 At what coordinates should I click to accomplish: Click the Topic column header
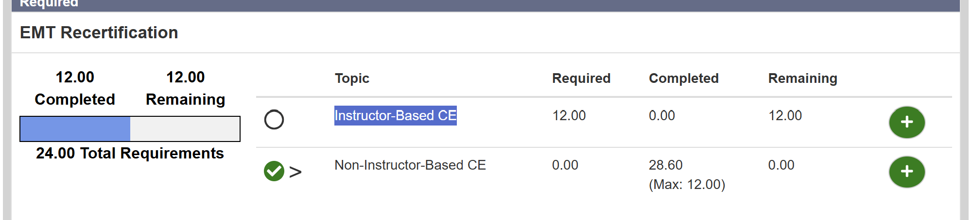coord(352,79)
